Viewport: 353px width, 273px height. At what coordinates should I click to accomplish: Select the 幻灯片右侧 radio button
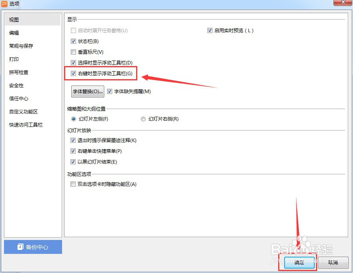pos(143,119)
